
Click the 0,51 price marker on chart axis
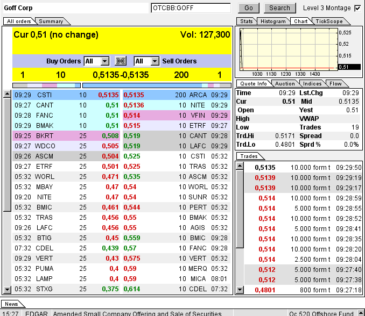tap(349, 67)
